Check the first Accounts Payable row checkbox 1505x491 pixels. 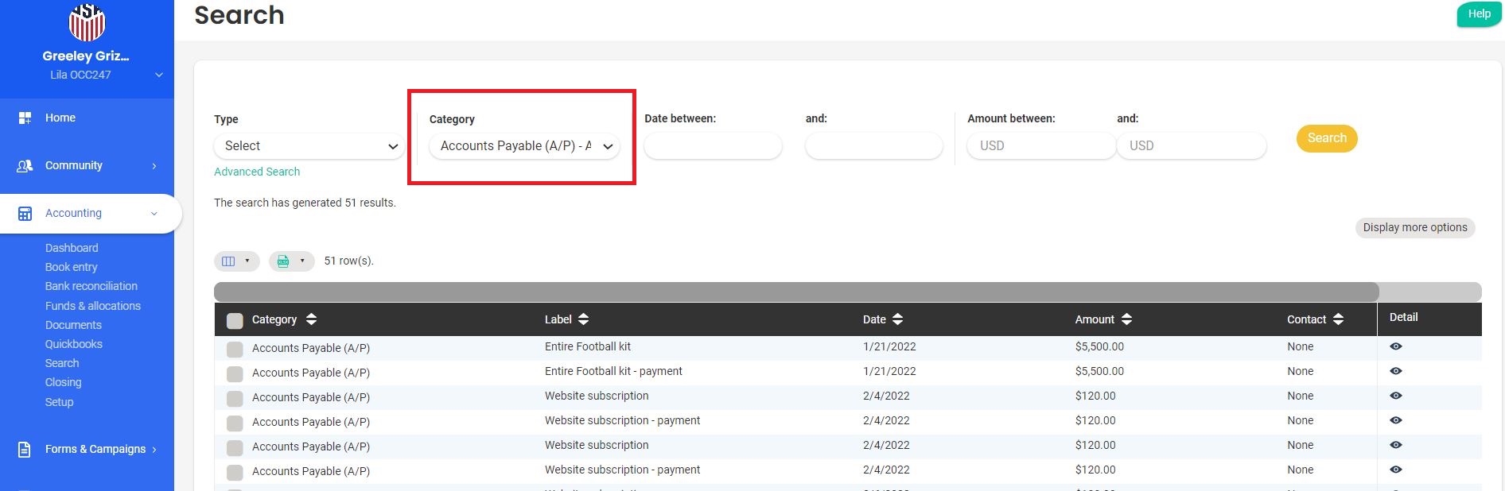point(235,350)
